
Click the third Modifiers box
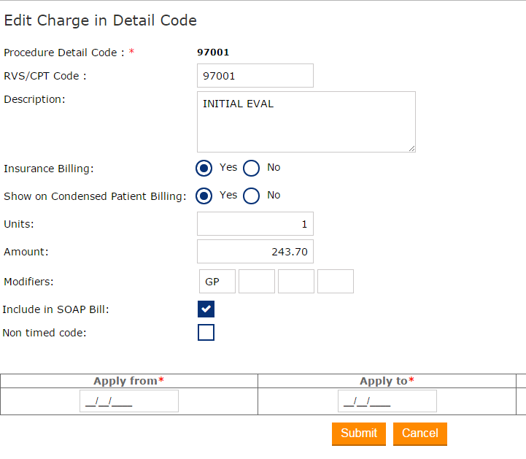point(296,281)
